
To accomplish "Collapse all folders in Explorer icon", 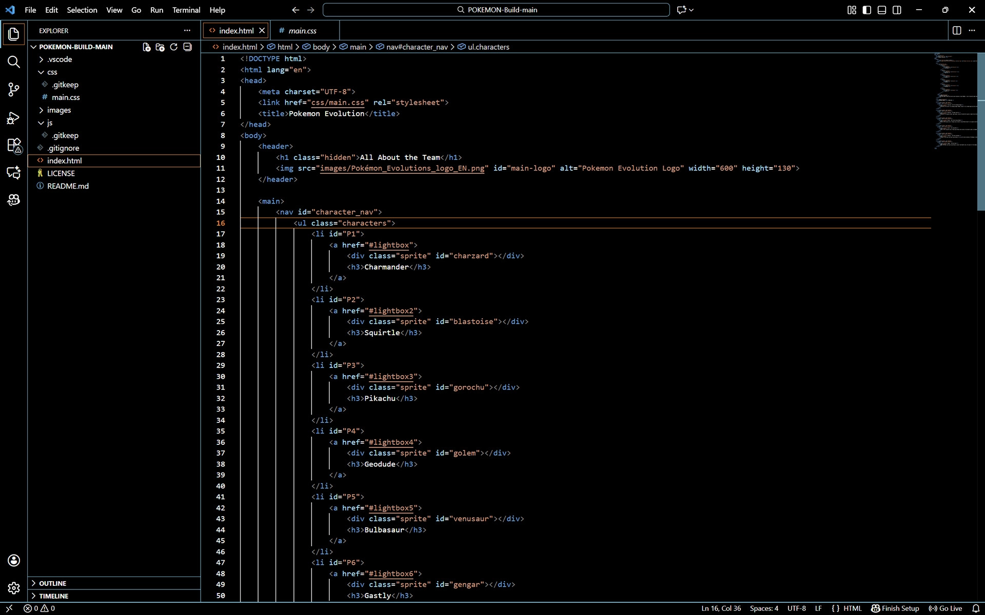I will point(188,47).
